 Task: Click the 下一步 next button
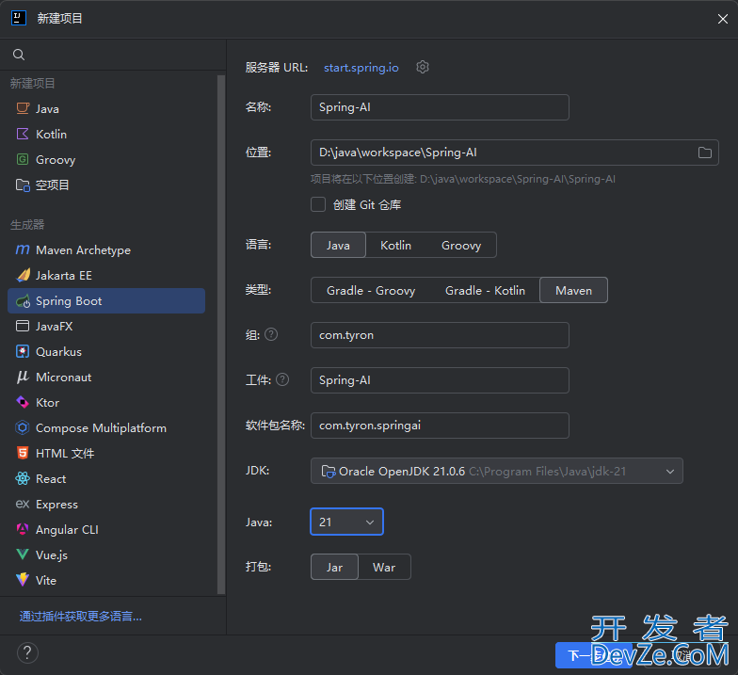coord(594,655)
